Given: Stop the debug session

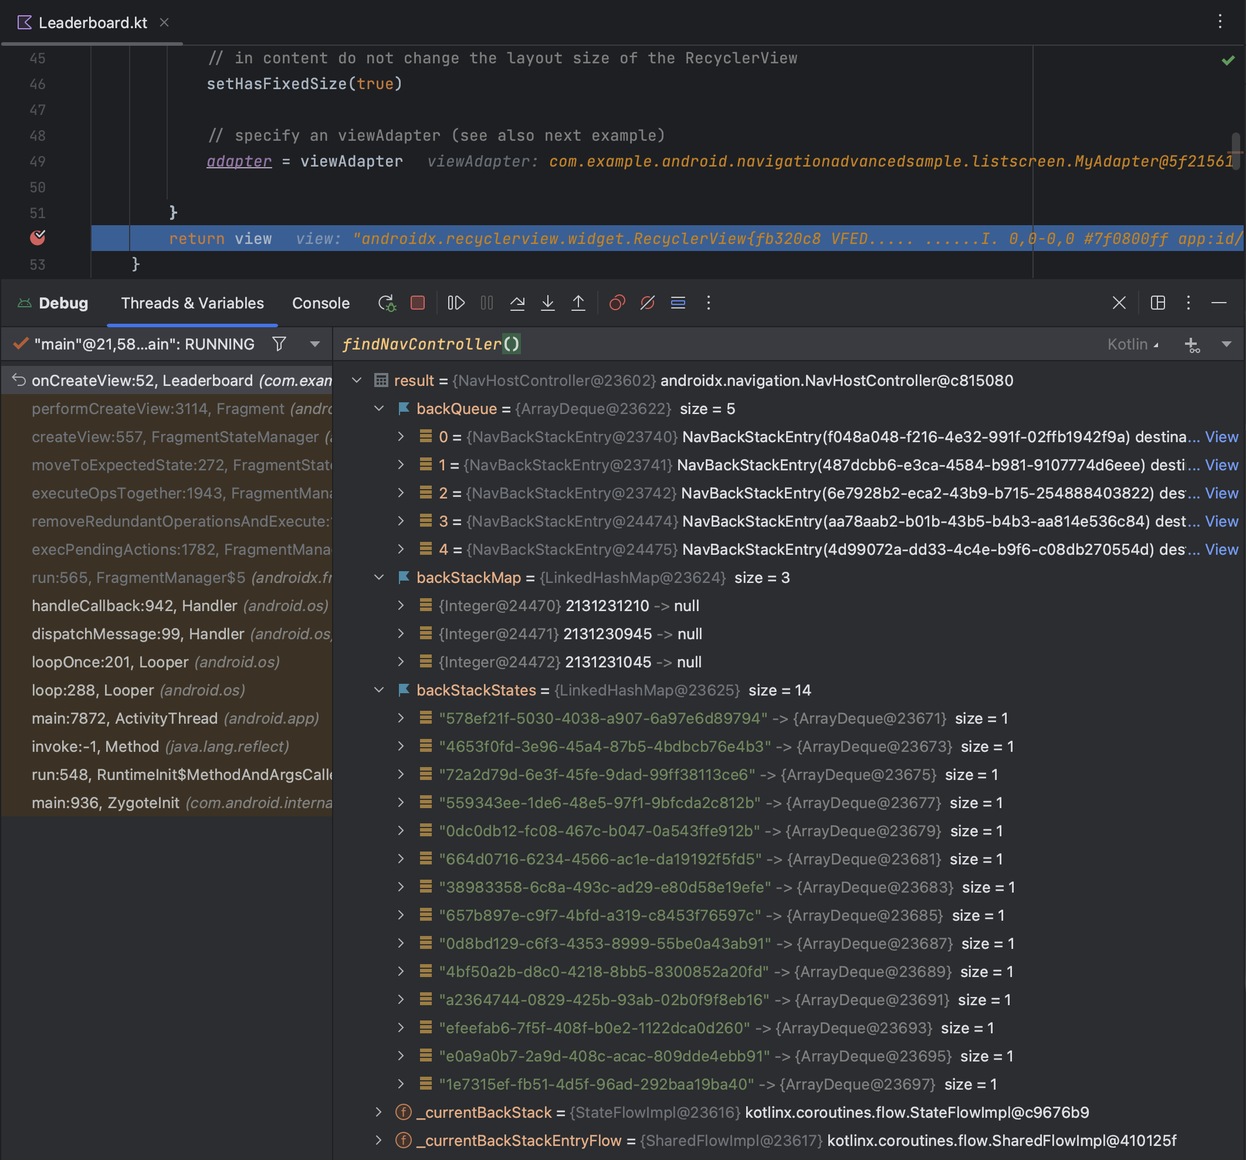Looking at the screenshot, I should tap(418, 303).
